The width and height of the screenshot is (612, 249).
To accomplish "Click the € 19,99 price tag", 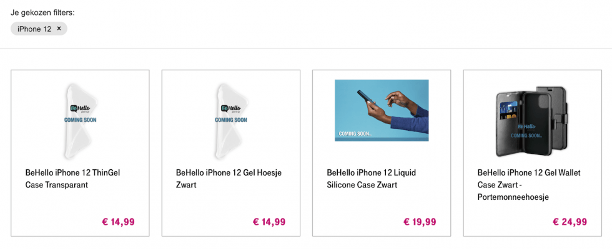I will pyautogui.click(x=420, y=222).
